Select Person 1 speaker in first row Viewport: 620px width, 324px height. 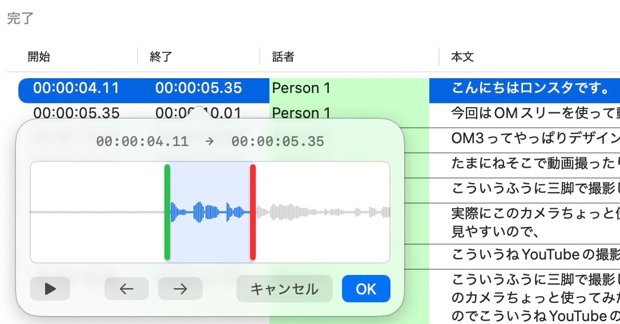point(301,88)
